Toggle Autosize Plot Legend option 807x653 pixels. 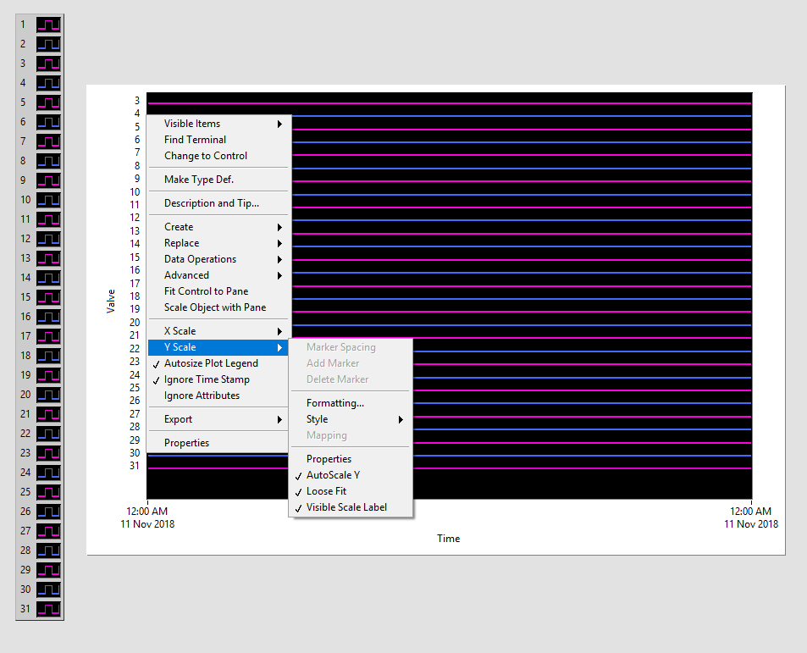point(218,363)
